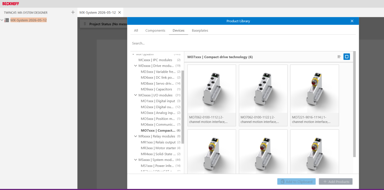
Task: Close the Product Library dialog
Action: click(x=352, y=21)
